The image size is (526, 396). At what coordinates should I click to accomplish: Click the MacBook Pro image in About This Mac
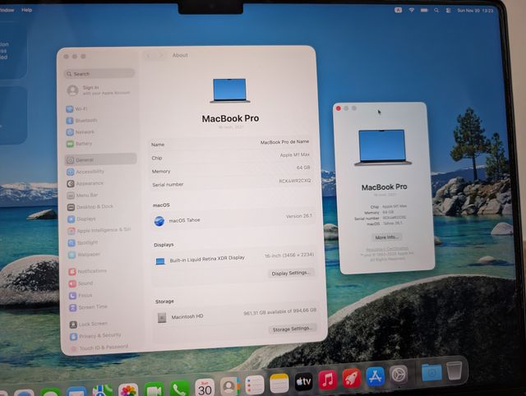click(x=383, y=148)
